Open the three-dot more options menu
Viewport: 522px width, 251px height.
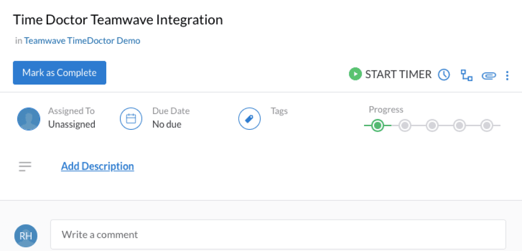click(x=507, y=75)
